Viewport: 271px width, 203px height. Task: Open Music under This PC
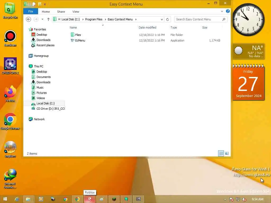40,87
